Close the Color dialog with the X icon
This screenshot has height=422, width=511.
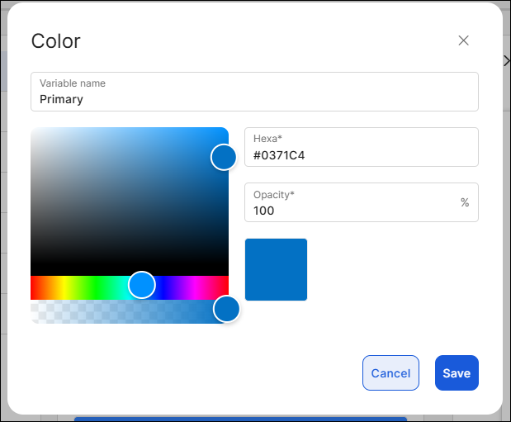click(x=463, y=40)
